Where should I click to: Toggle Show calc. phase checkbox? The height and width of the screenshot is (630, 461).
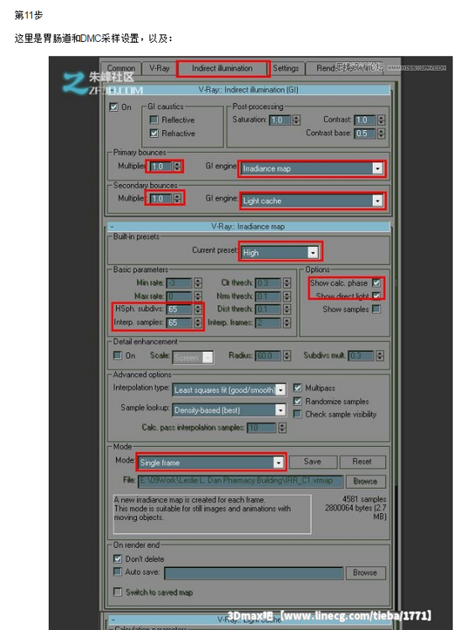pos(376,282)
